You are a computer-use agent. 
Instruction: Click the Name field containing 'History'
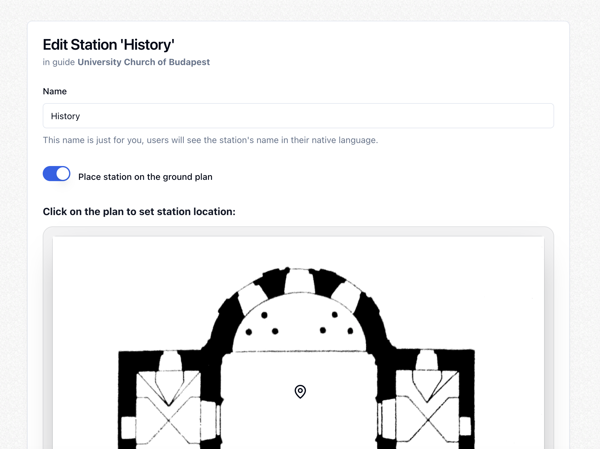click(298, 116)
